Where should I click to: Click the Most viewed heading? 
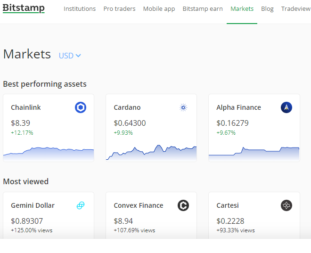pyautogui.click(x=26, y=181)
